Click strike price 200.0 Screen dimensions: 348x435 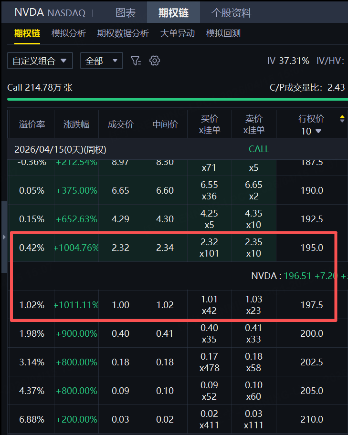(312, 333)
